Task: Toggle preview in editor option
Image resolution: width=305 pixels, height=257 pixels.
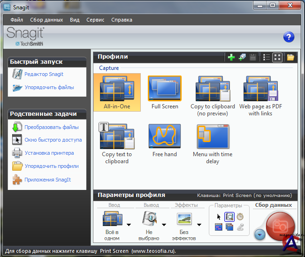Action: pos(229,217)
